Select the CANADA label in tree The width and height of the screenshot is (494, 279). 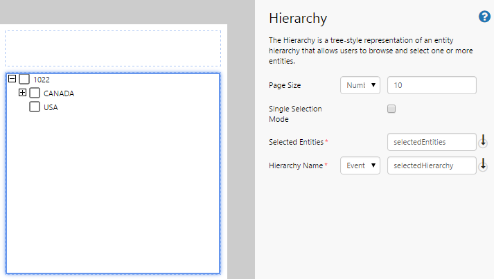pyautogui.click(x=59, y=93)
